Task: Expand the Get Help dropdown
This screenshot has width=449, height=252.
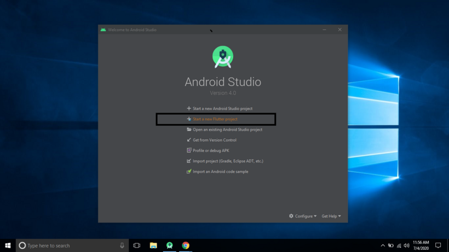Action: pos(331,216)
